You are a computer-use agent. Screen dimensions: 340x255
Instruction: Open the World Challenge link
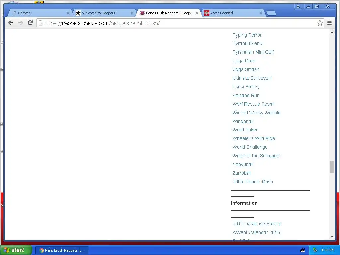pos(250,147)
